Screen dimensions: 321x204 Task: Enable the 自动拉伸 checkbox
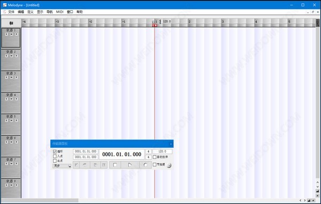(x=155, y=157)
